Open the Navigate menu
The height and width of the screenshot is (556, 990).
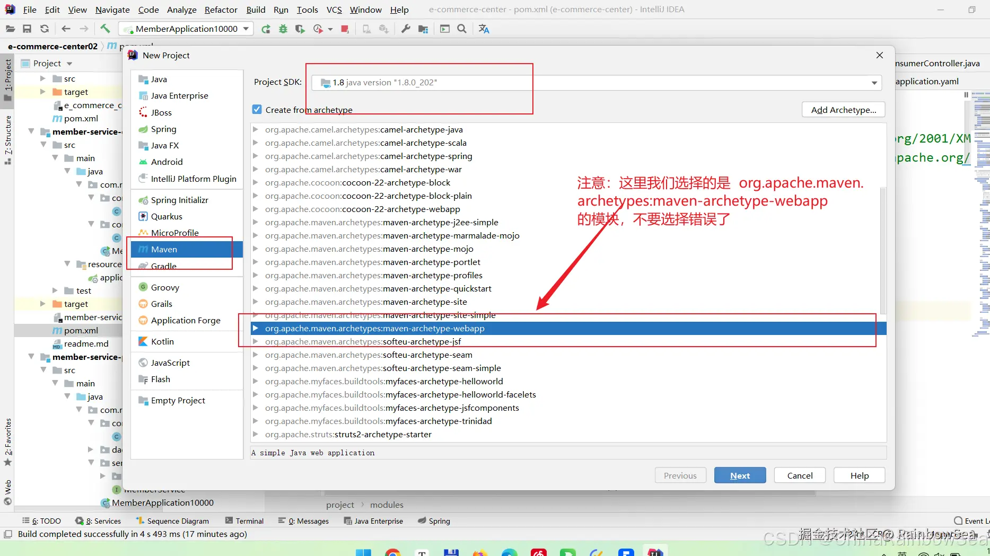(112, 10)
